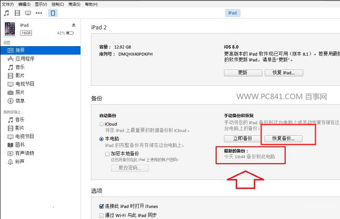Screen dimensions: 340x219
Task: Open the TV Shows icon in toolbar
Action: coord(28,13)
